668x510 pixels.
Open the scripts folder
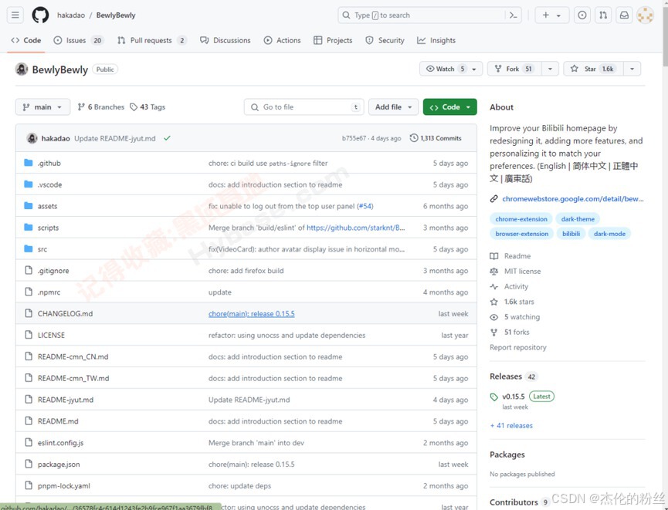coord(48,228)
